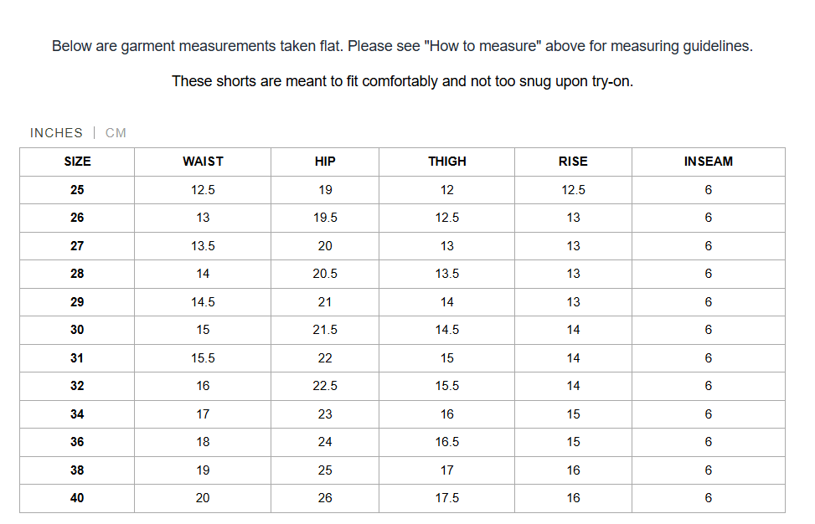This screenshot has width=815, height=524.
Task: Click the HIP column header
Action: [325, 162]
